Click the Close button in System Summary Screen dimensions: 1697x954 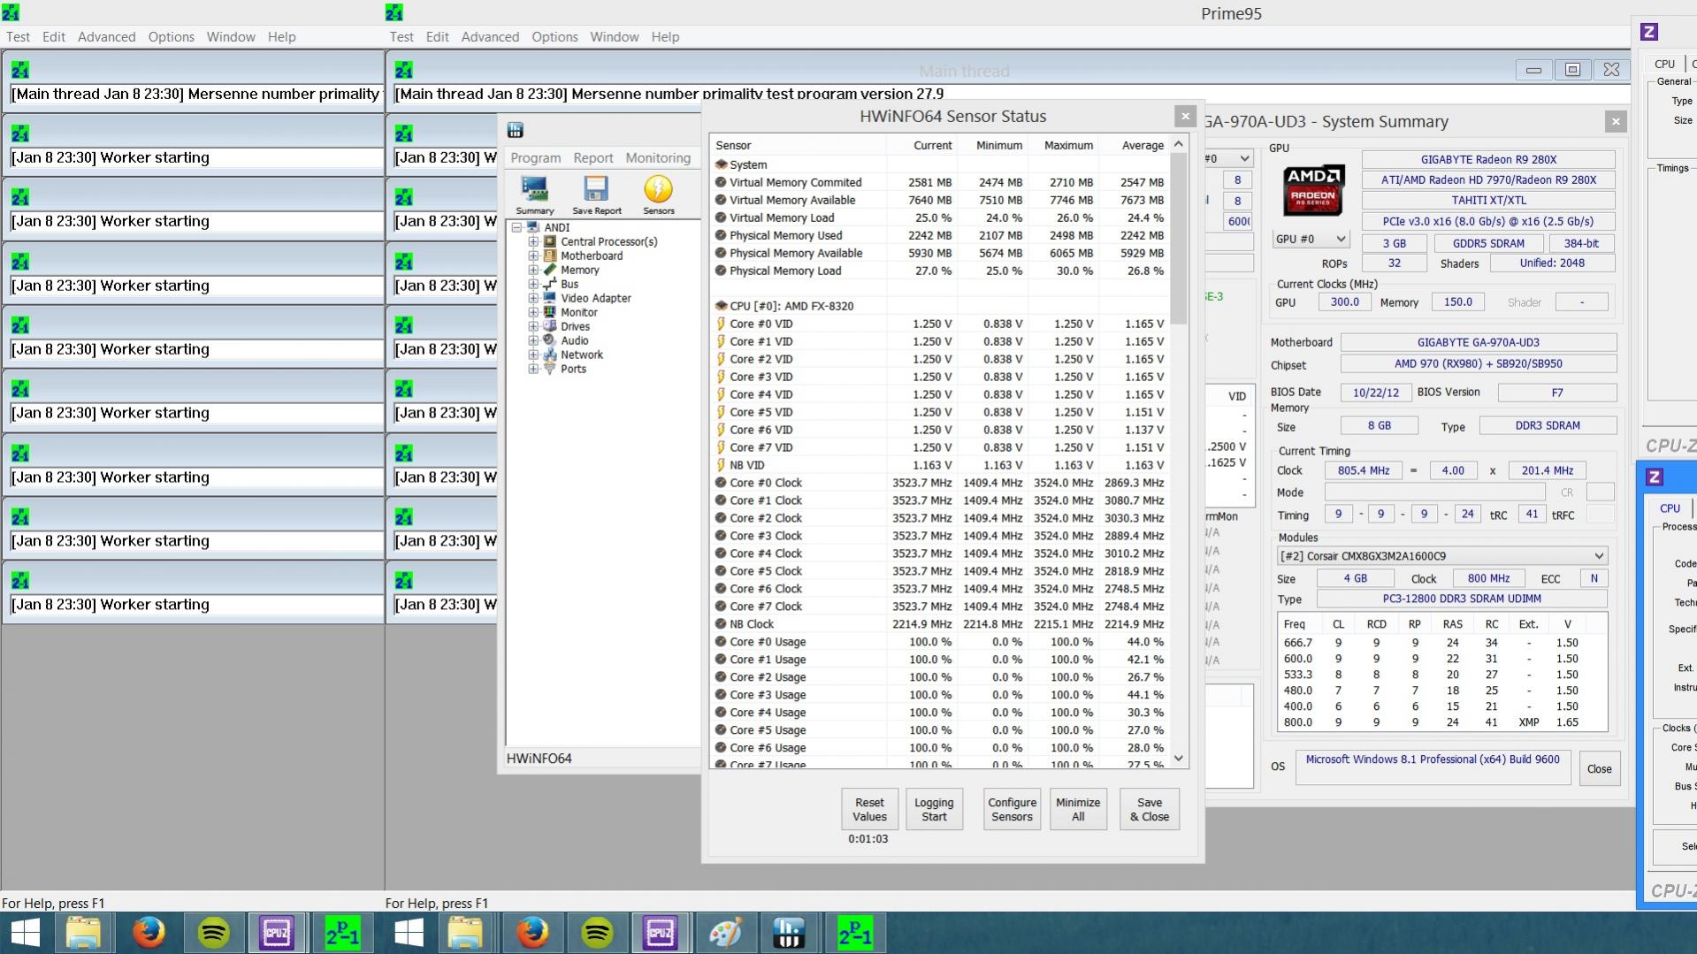click(1599, 769)
